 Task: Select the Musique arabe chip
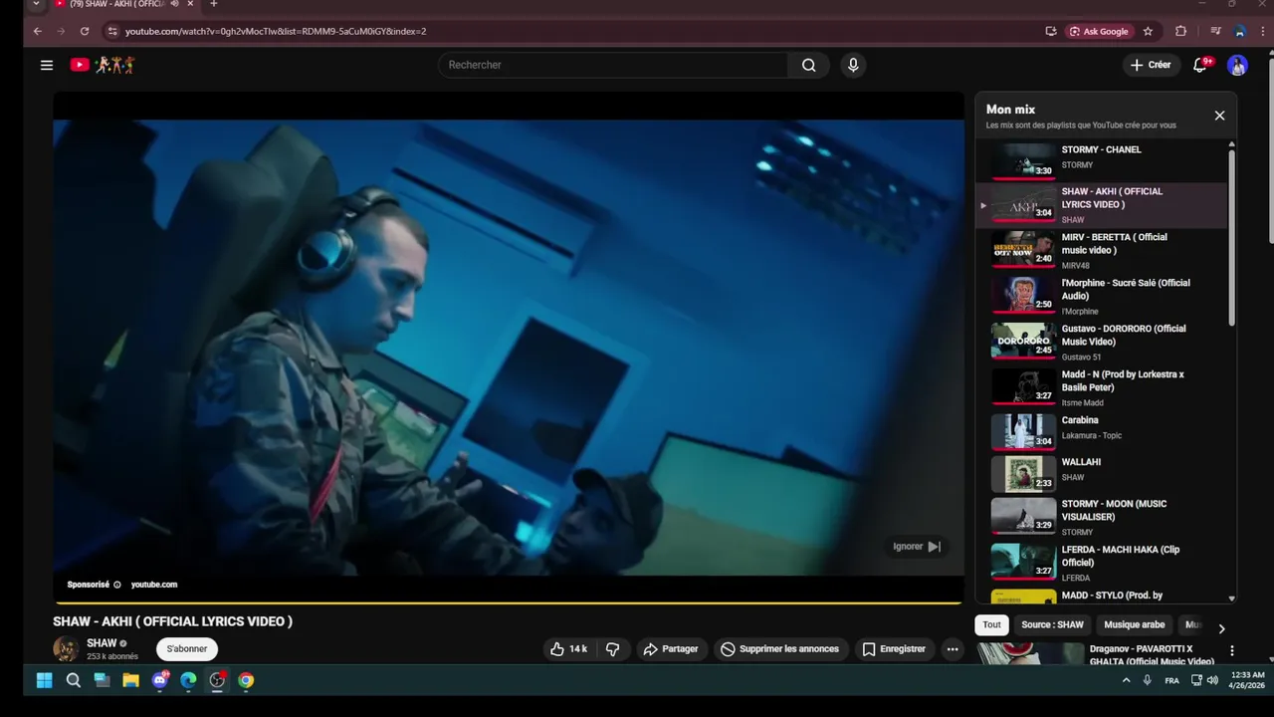(x=1135, y=625)
